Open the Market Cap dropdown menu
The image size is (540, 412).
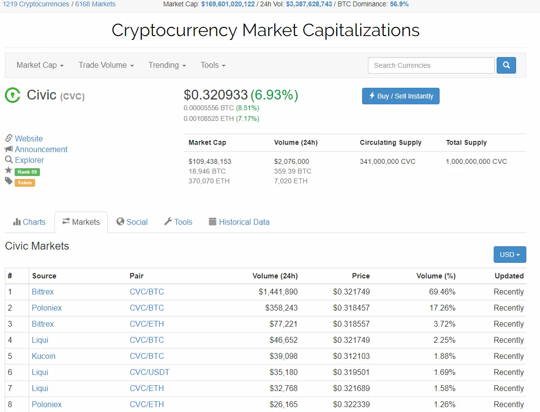40,65
